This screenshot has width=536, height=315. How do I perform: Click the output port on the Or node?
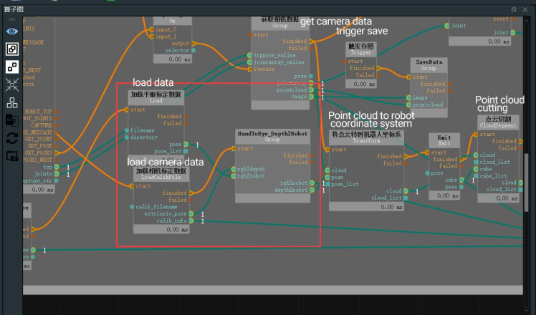point(193,44)
